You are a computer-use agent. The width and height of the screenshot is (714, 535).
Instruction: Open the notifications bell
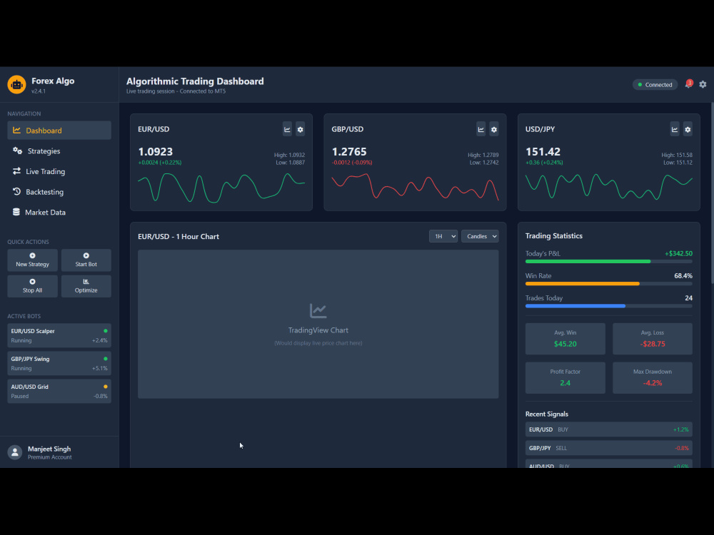[x=688, y=84]
